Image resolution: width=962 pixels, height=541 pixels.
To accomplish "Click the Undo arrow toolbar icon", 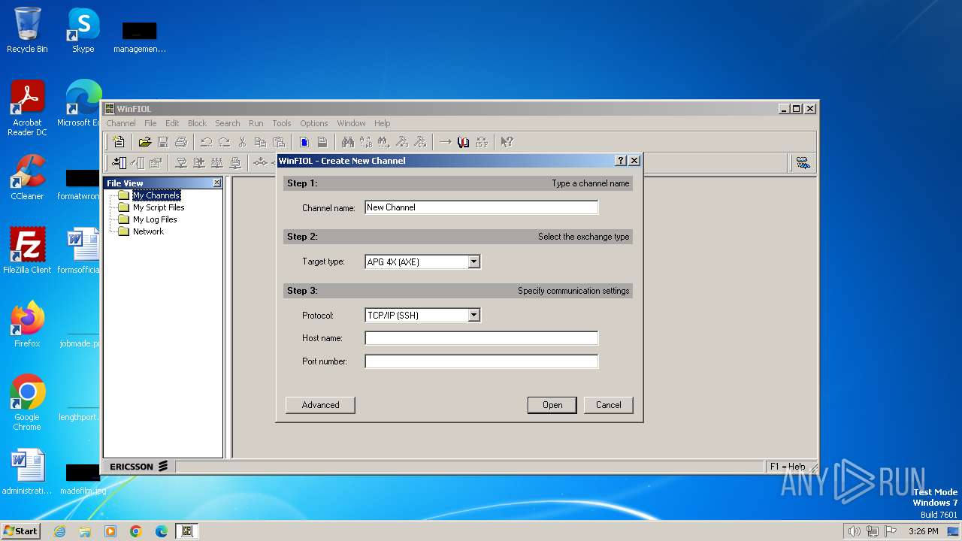I will tap(206, 142).
